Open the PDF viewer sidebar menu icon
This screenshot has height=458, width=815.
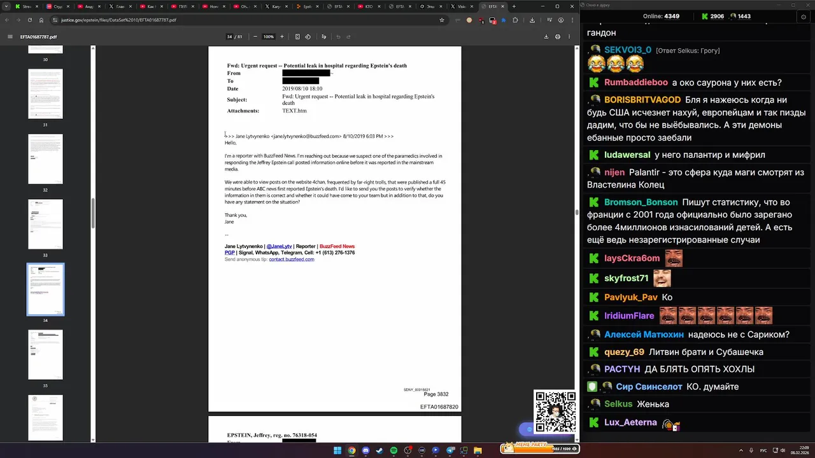click(10, 37)
